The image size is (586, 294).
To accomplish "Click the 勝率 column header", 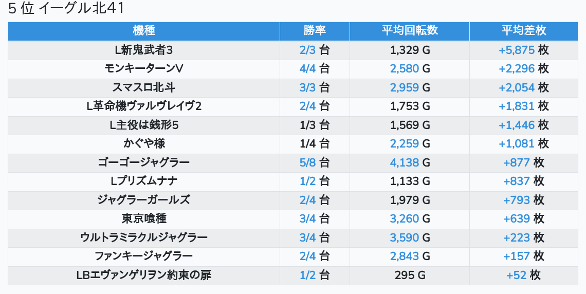I will (315, 31).
